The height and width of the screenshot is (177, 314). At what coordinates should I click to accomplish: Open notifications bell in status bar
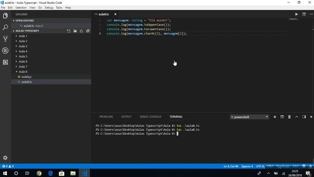point(311,166)
